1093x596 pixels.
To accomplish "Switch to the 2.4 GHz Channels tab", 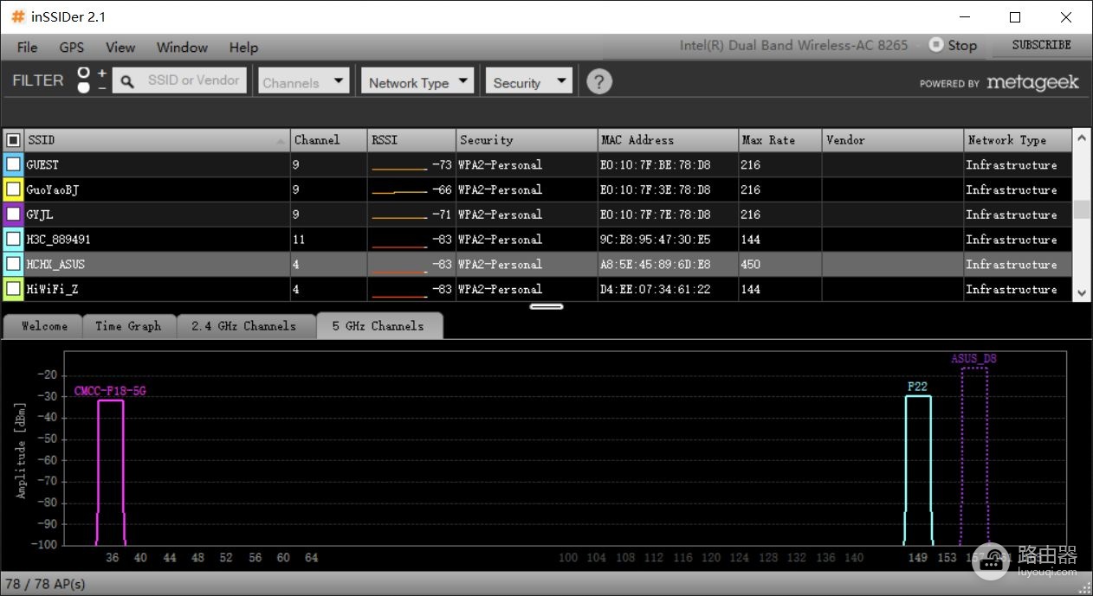I will point(246,326).
